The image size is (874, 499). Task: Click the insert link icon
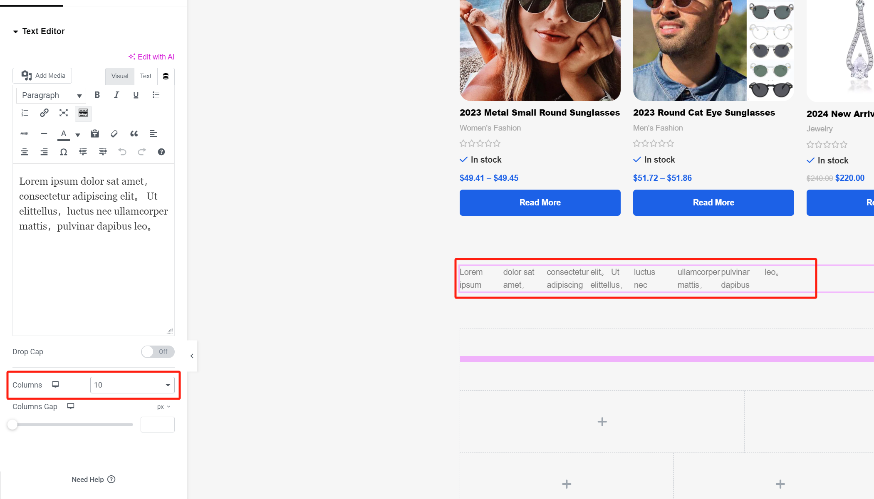[44, 113]
